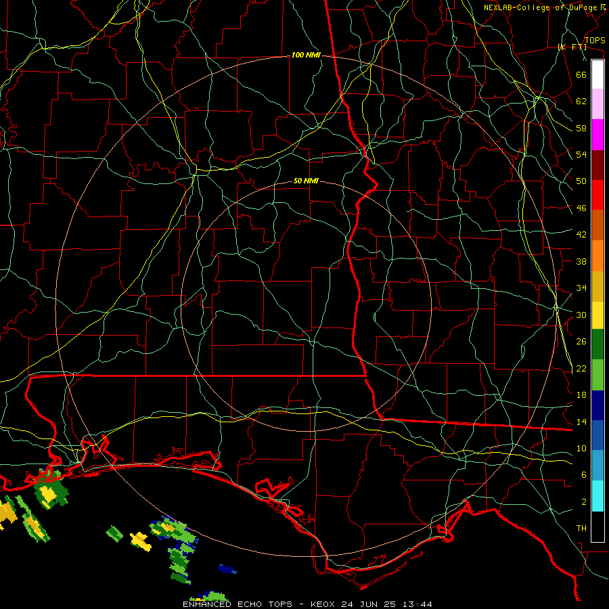This screenshot has height=609, width=609.
Task: Click the "46" legend value
Action: click(581, 208)
